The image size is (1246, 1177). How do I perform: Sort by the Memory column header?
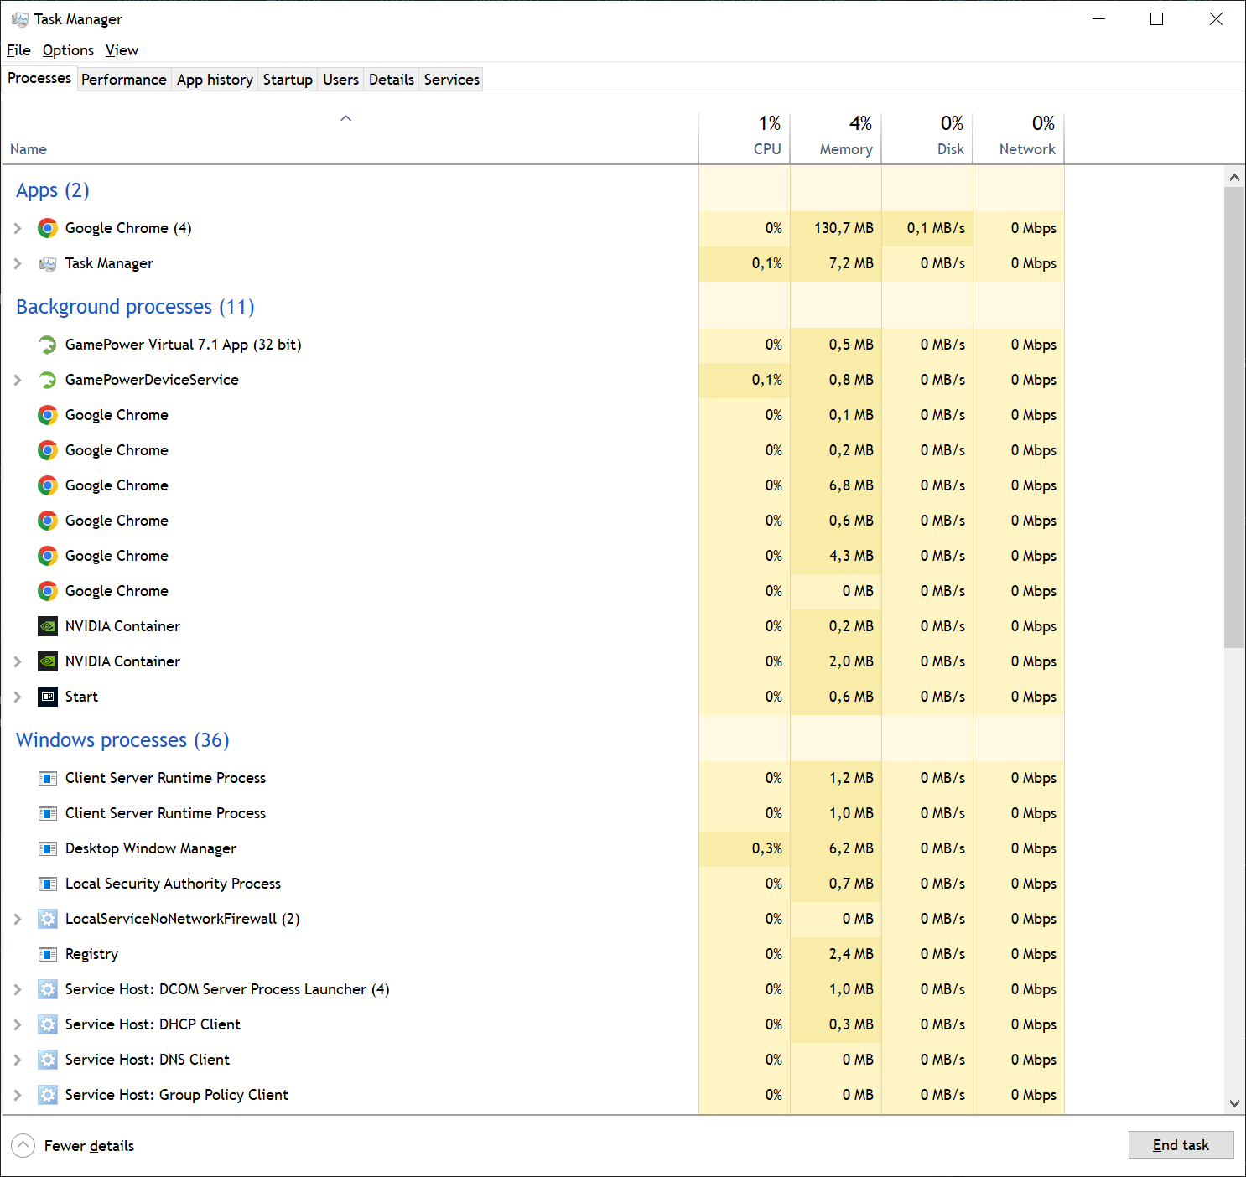click(836, 137)
